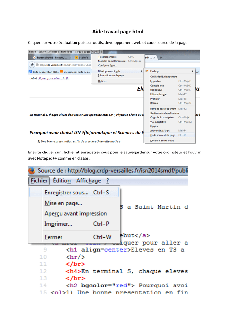The height and width of the screenshot is (333, 236).
Task: Open Éditeur de style
Action: point(170,94)
